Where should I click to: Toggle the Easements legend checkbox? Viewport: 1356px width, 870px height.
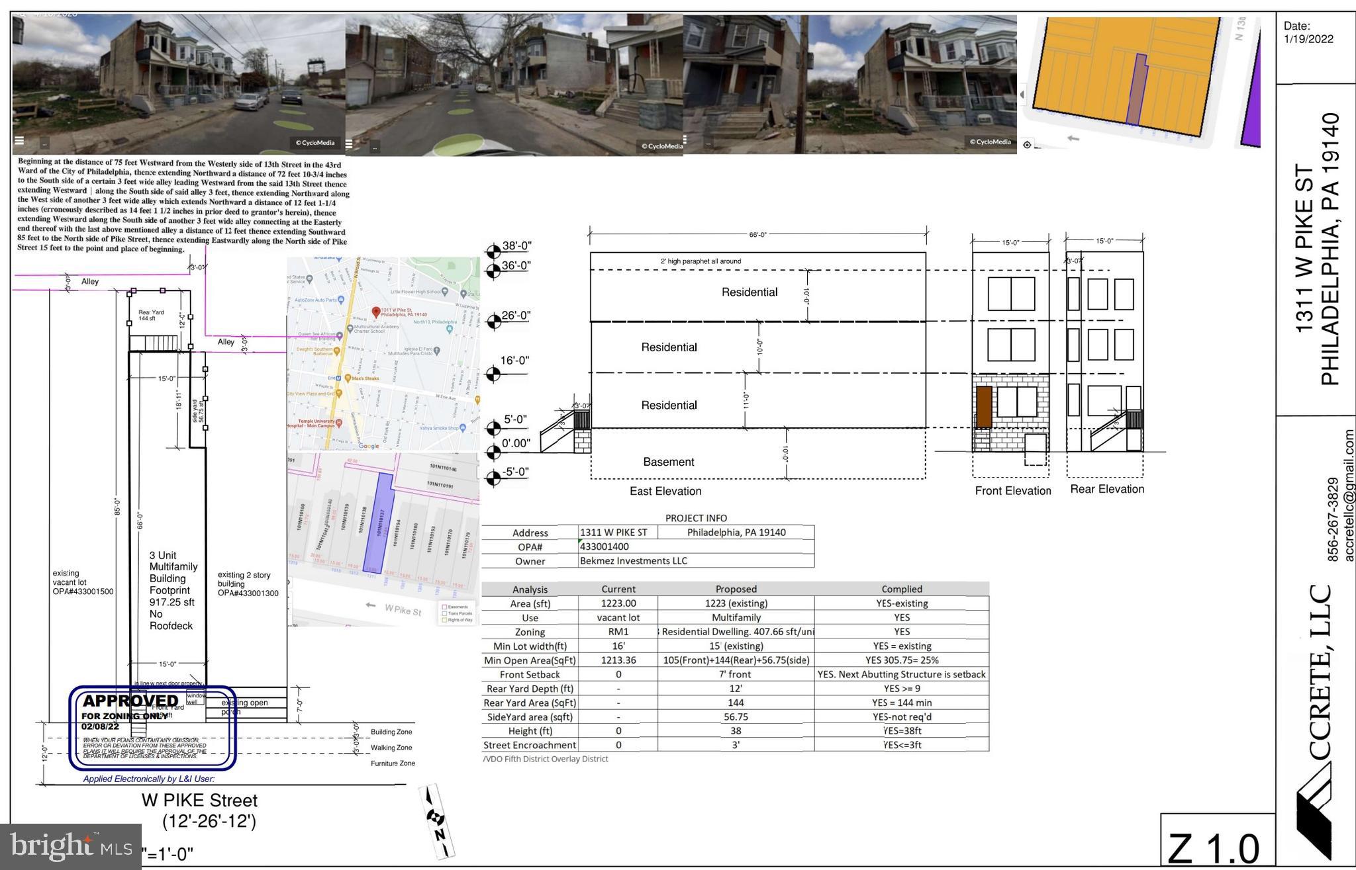(x=444, y=607)
